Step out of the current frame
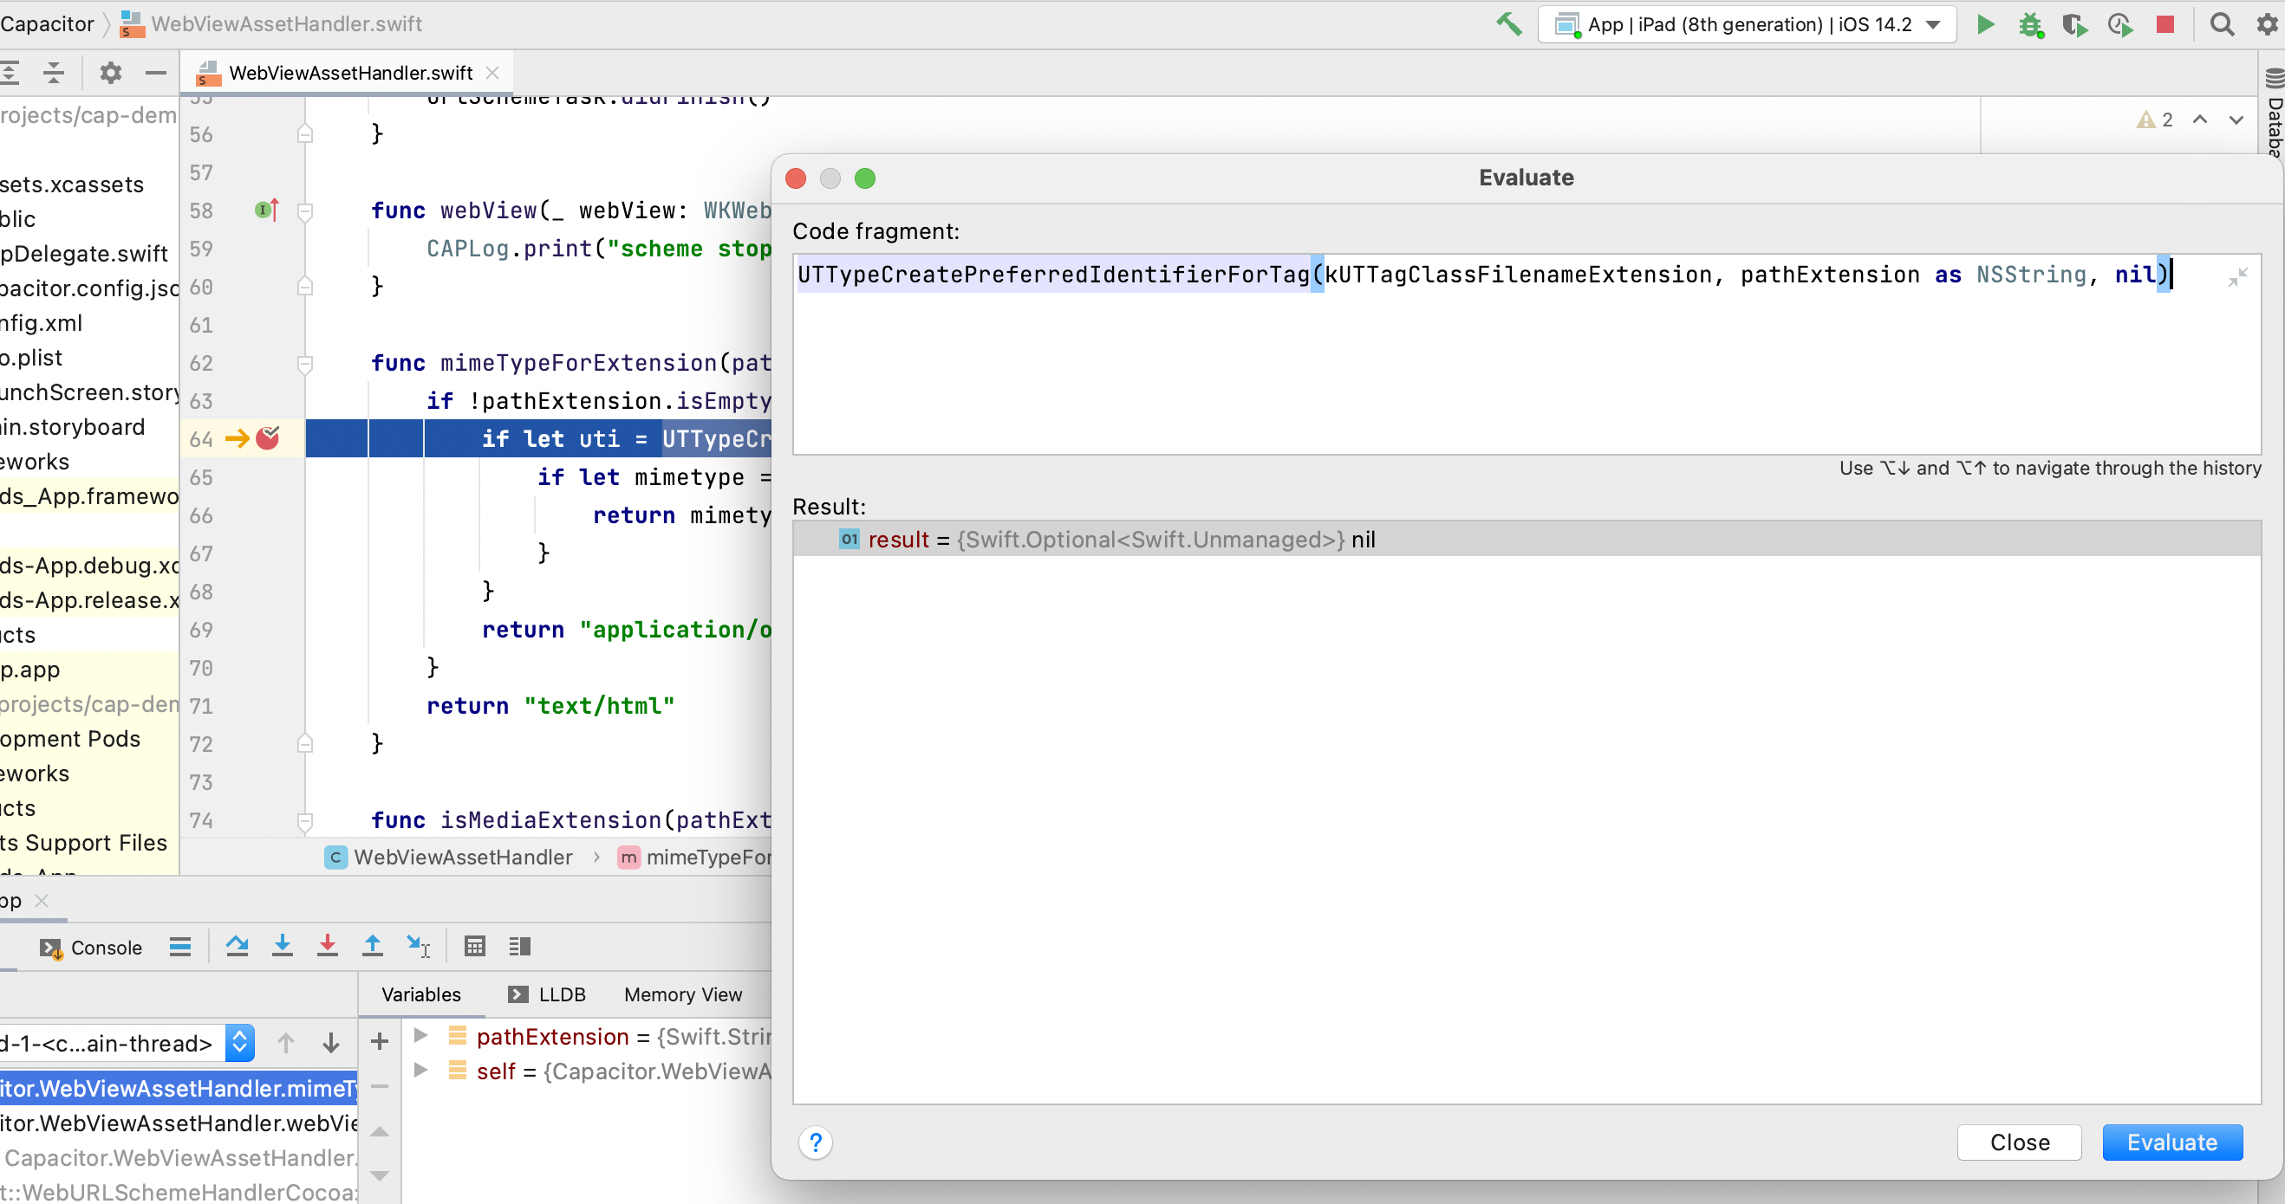This screenshot has height=1204, width=2285. (x=373, y=946)
